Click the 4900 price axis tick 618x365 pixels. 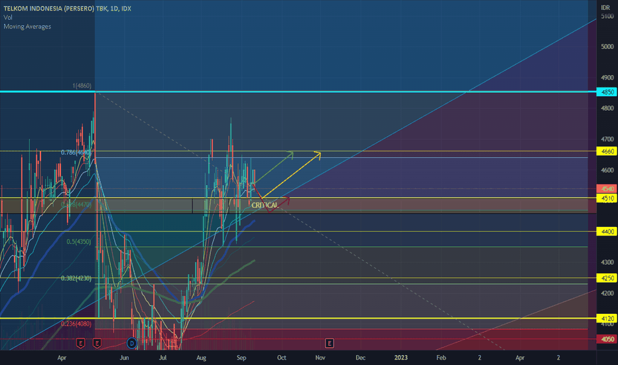coord(607,78)
